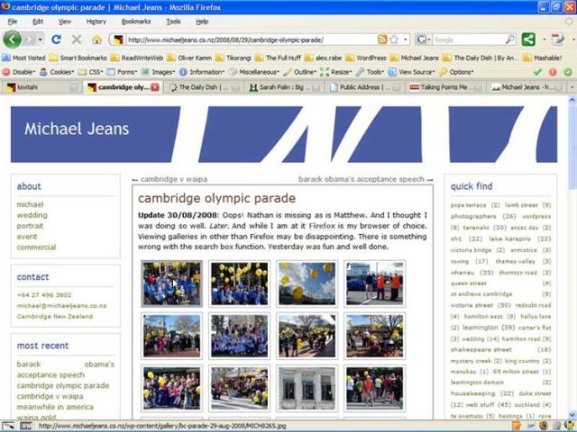Click the search magnifier icon
The height and width of the screenshot is (432, 577).
tap(510, 40)
